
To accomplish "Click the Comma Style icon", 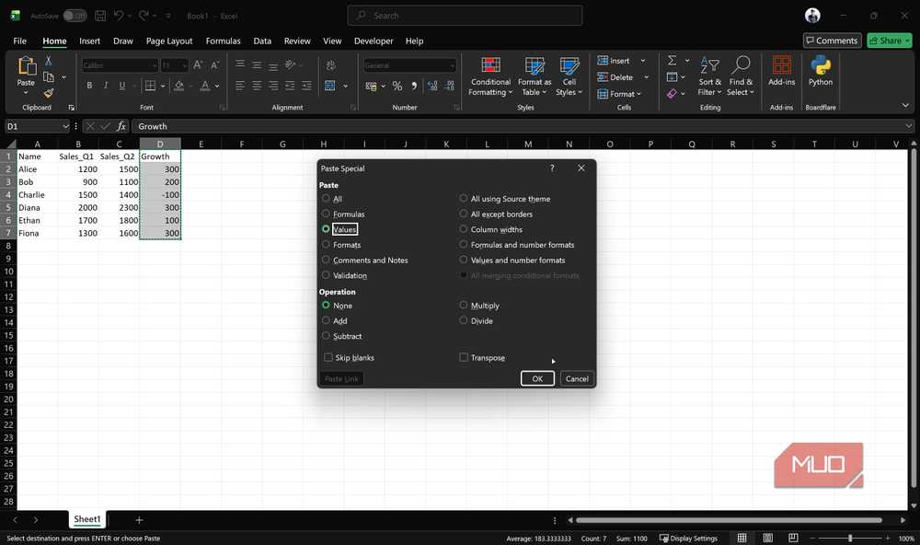I will pos(414,87).
